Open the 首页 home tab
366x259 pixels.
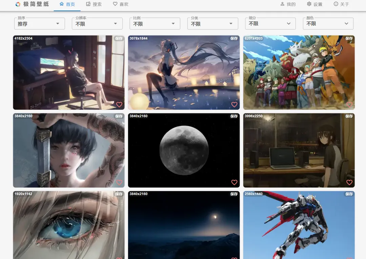[67, 4]
